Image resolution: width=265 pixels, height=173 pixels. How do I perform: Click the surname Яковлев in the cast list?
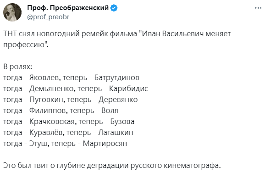[44, 78]
